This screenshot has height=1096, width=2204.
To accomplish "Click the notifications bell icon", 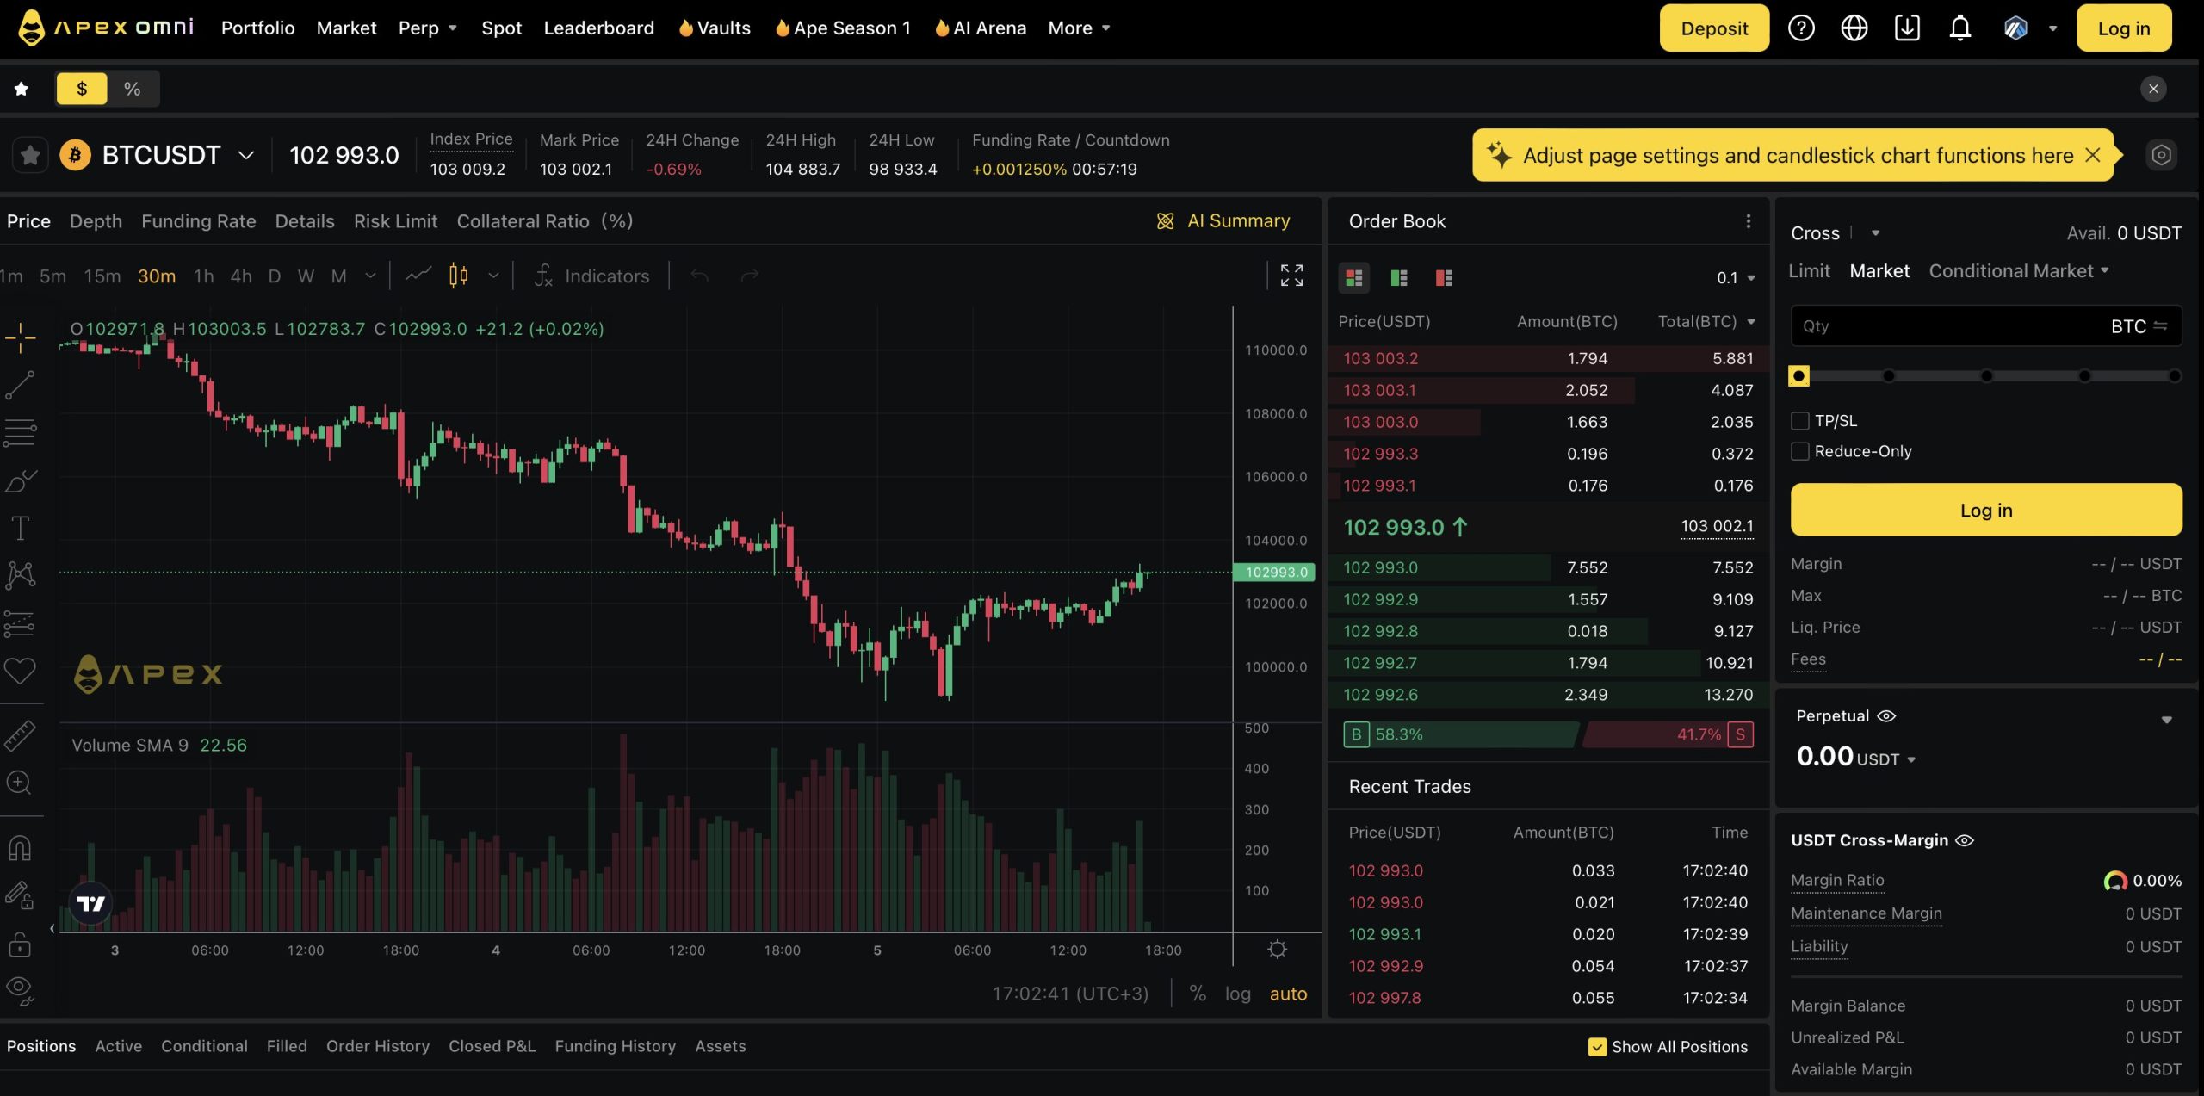I will [1959, 28].
